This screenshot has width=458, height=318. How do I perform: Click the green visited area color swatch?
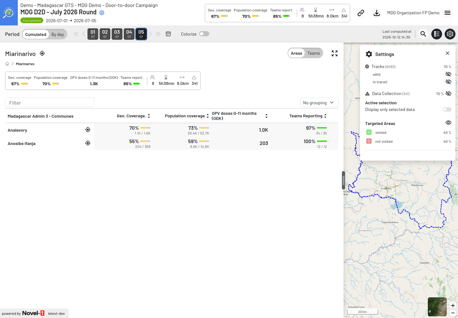(369, 132)
